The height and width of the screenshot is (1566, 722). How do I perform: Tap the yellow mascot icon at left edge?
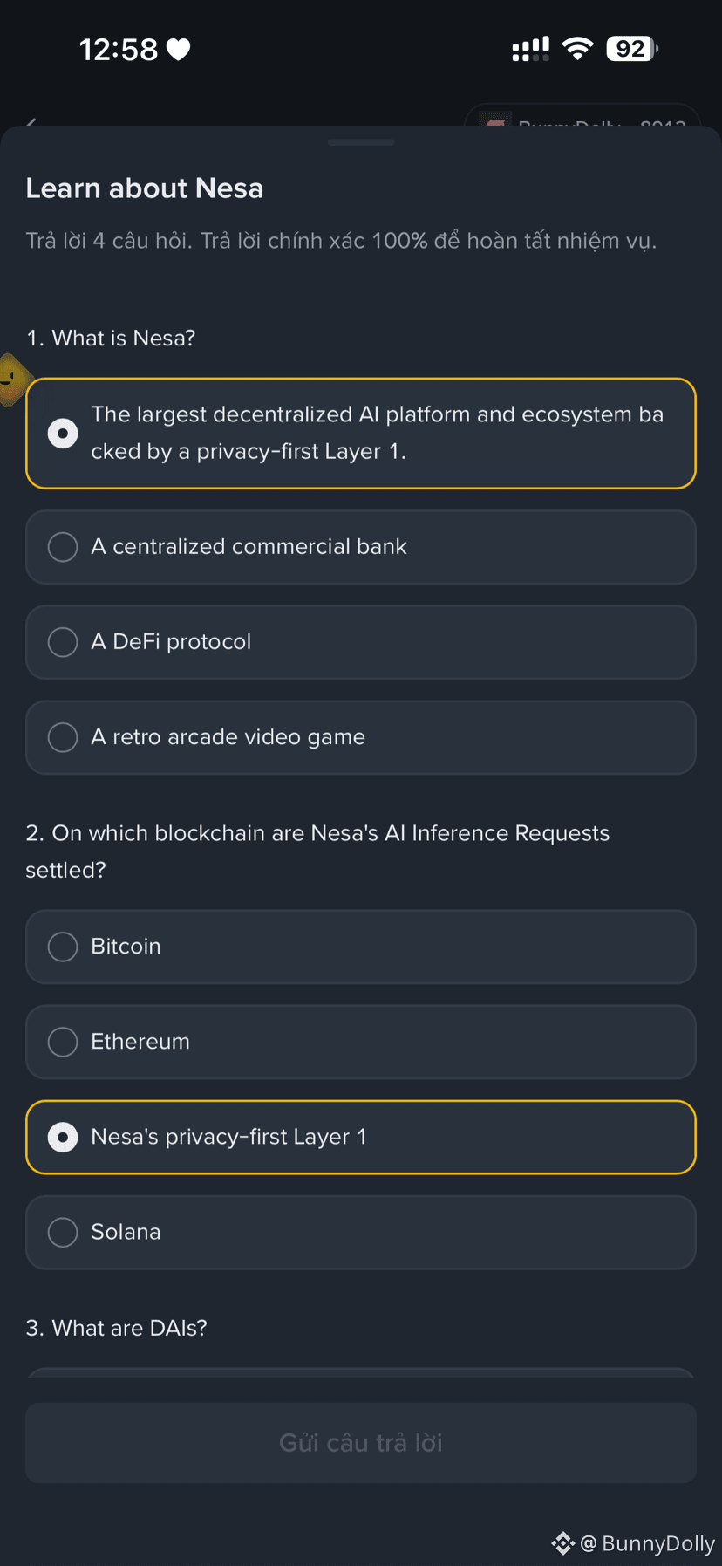point(12,380)
